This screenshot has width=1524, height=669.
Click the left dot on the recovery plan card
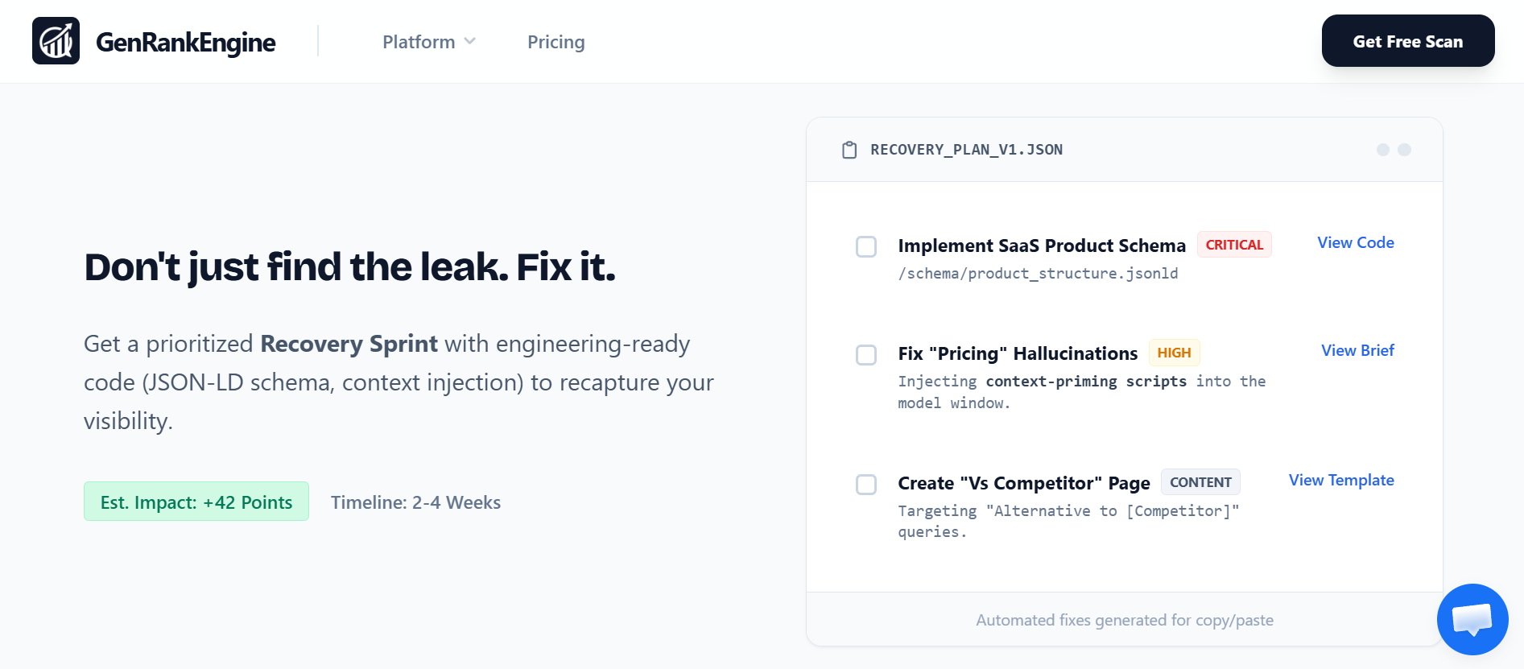pyautogui.click(x=1382, y=149)
